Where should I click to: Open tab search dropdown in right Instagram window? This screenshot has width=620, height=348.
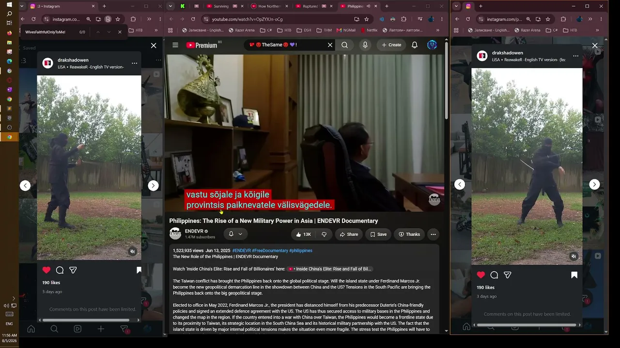(456, 6)
